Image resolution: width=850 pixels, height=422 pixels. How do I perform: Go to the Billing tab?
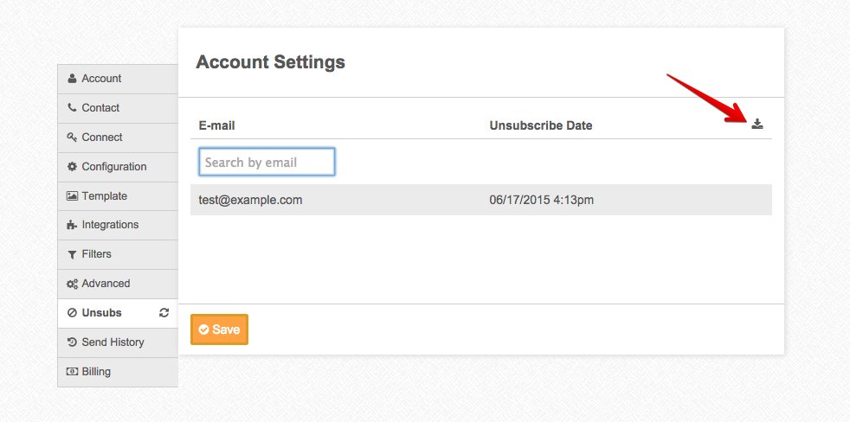[96, 372]
